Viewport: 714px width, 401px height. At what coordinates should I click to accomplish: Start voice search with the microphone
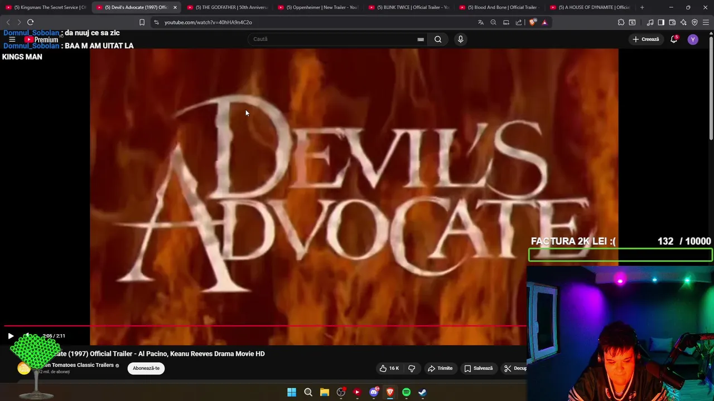point(460,39)
